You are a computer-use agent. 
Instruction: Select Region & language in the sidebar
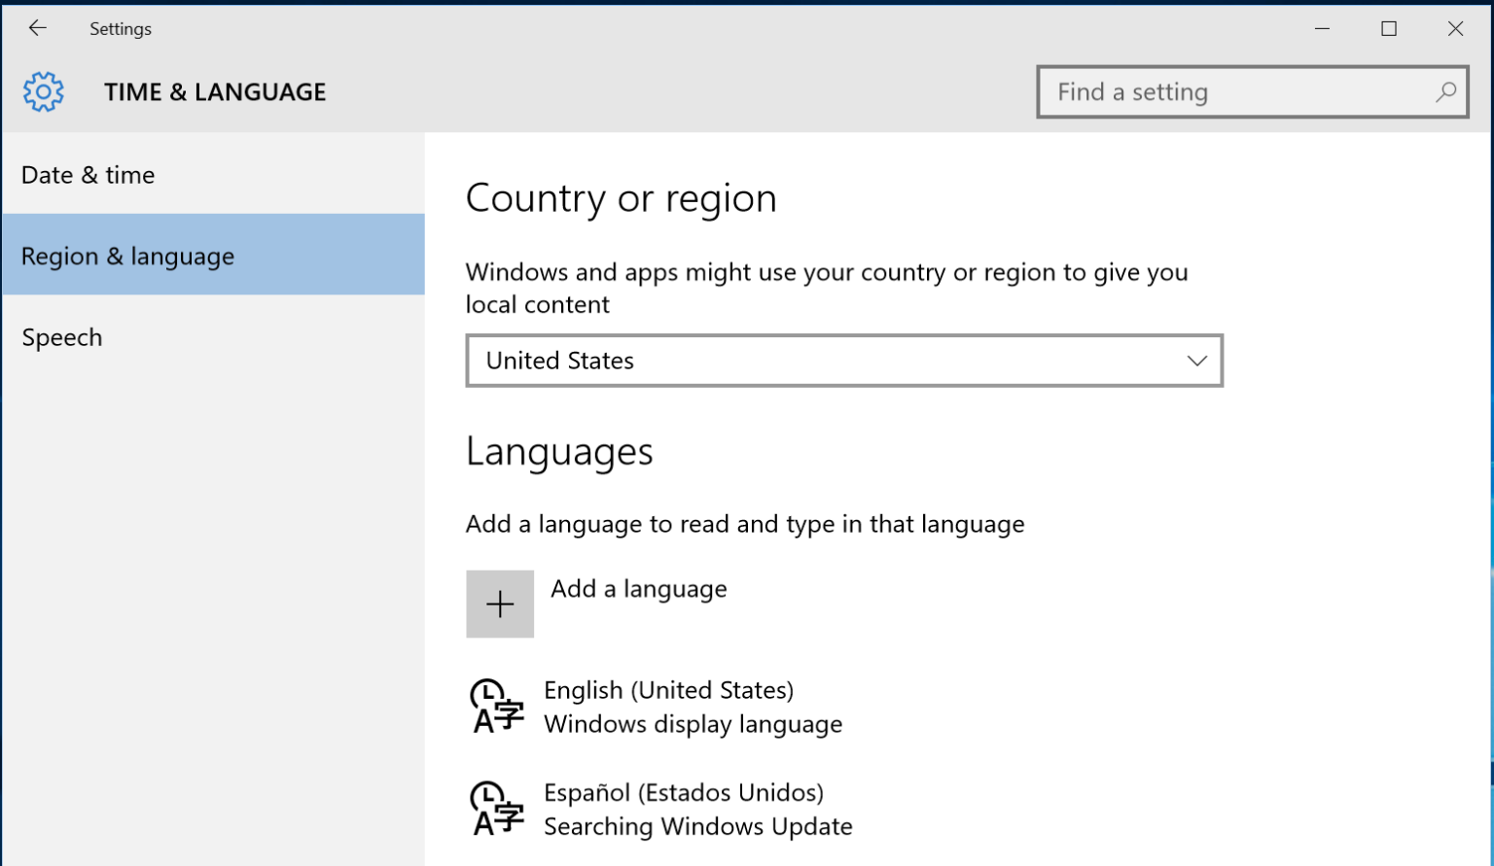pyautogui.click(x=127, y=256)
